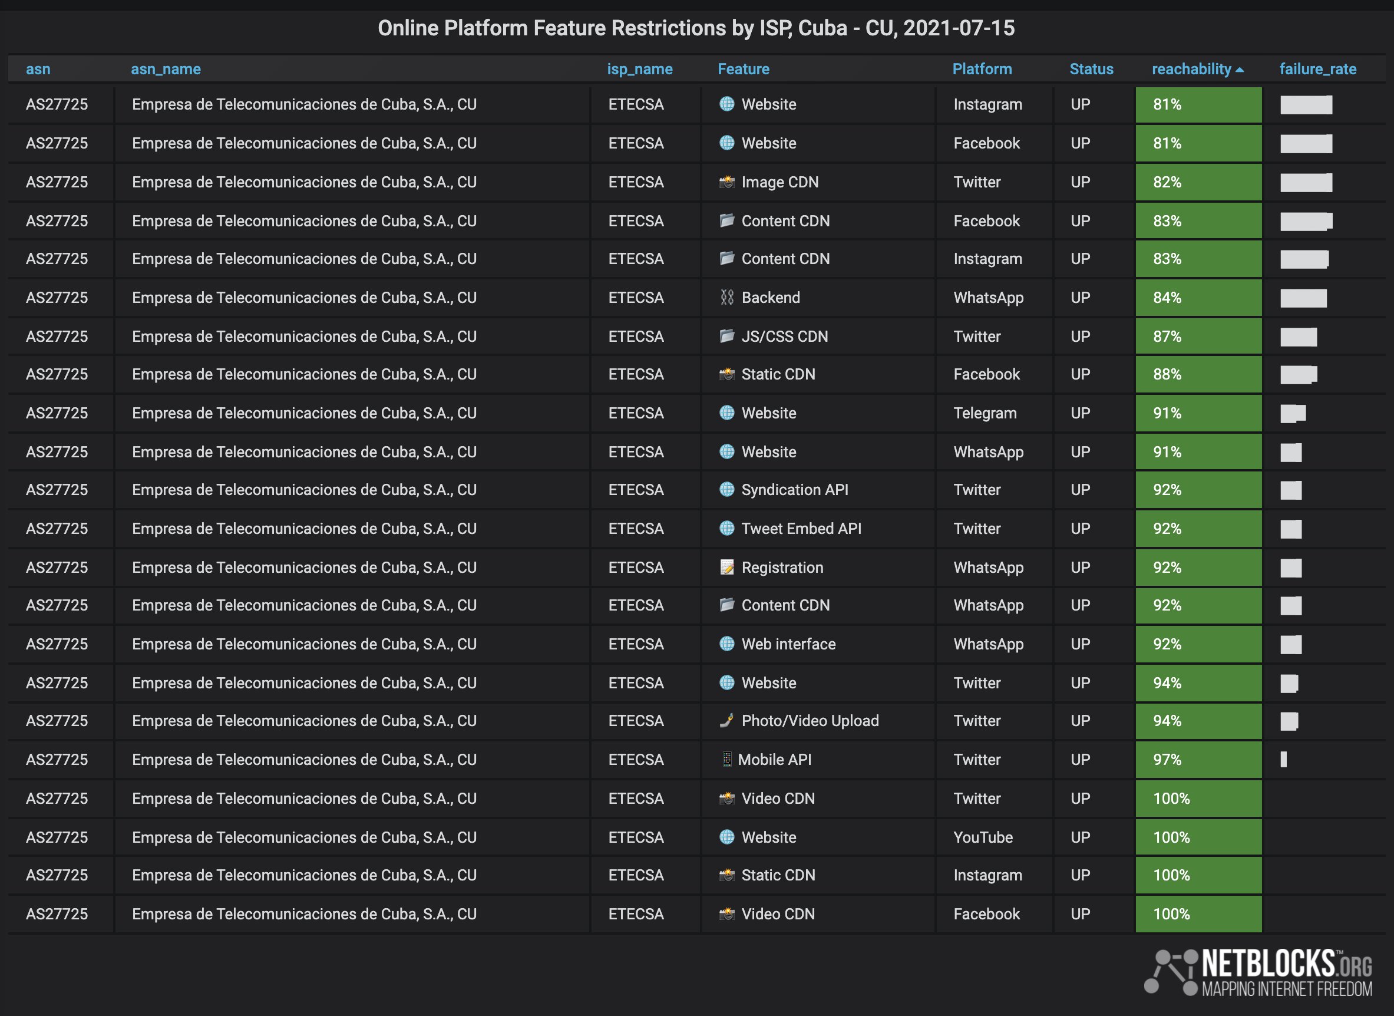This screenshot has height=1016, width=1394.
Task: Click the table title heading
Action: coord(696,28)
